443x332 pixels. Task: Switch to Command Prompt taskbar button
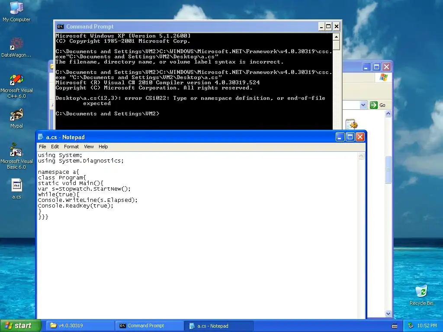tap(149, 326)
